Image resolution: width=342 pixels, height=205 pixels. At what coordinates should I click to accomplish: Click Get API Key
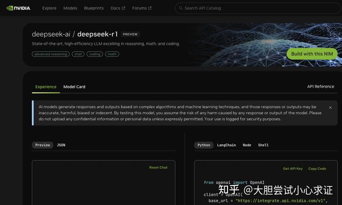pyautogui.click(x=293, y=169)
